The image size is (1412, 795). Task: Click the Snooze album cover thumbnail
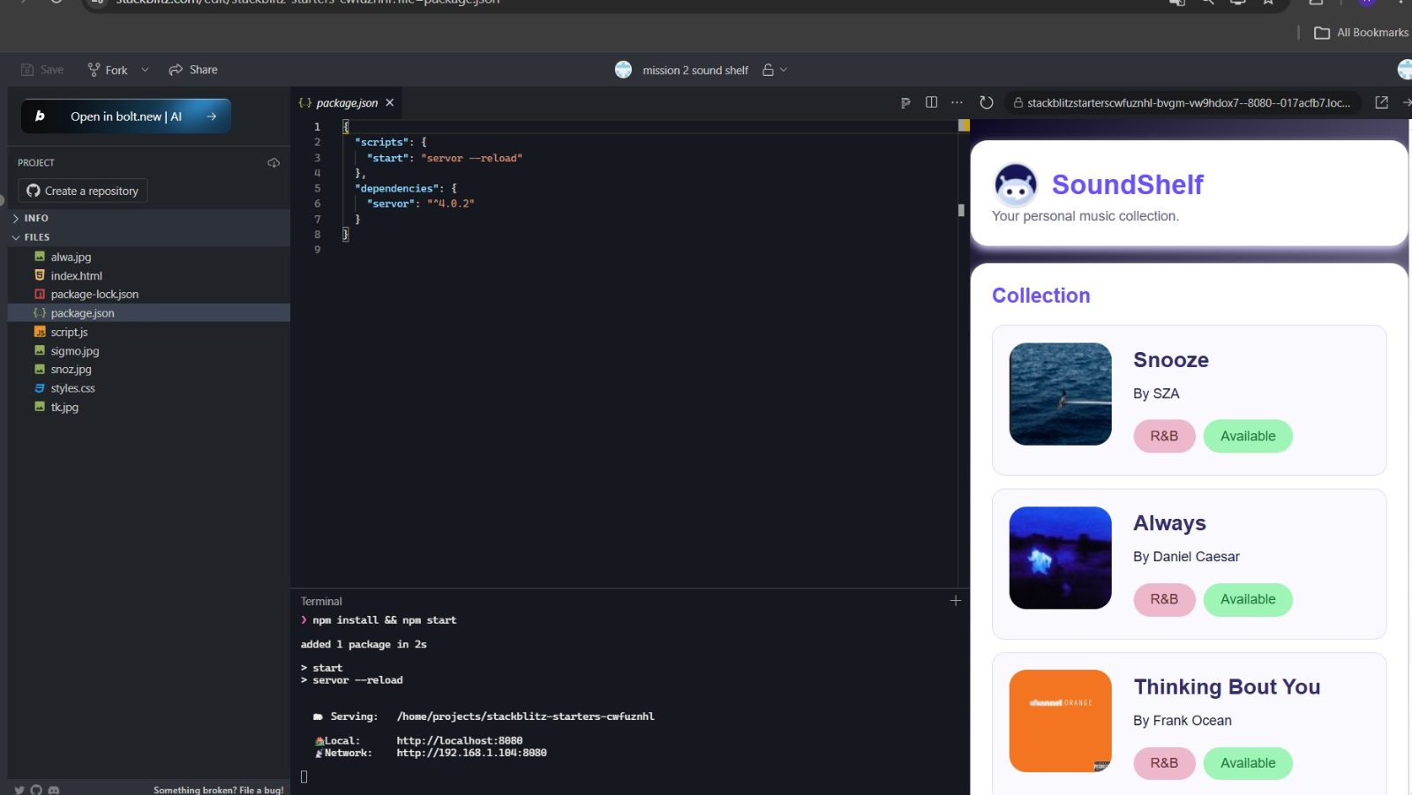[x=1061, y=394]
